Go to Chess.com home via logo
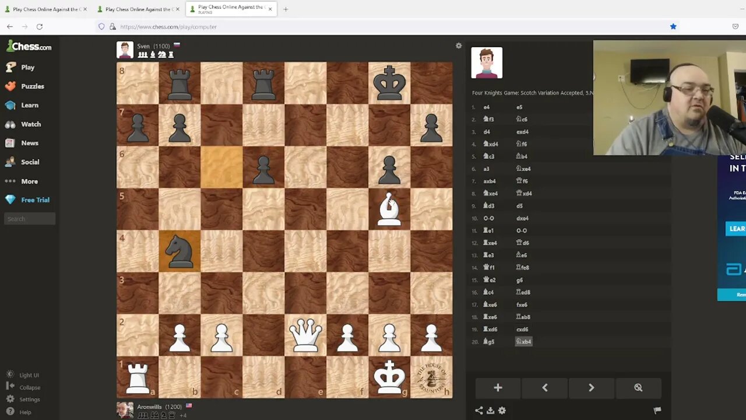The image size is (746, 420). pyautogui.click(x=29, y=47)
